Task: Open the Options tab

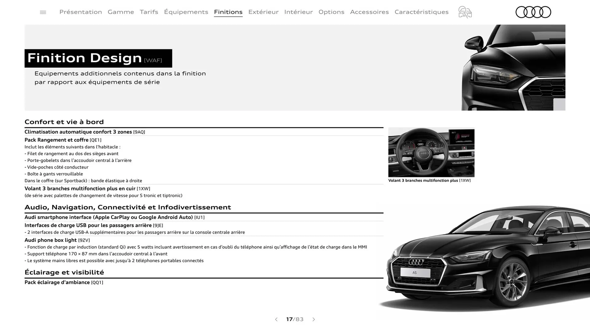Action: (x=331, y=12)
